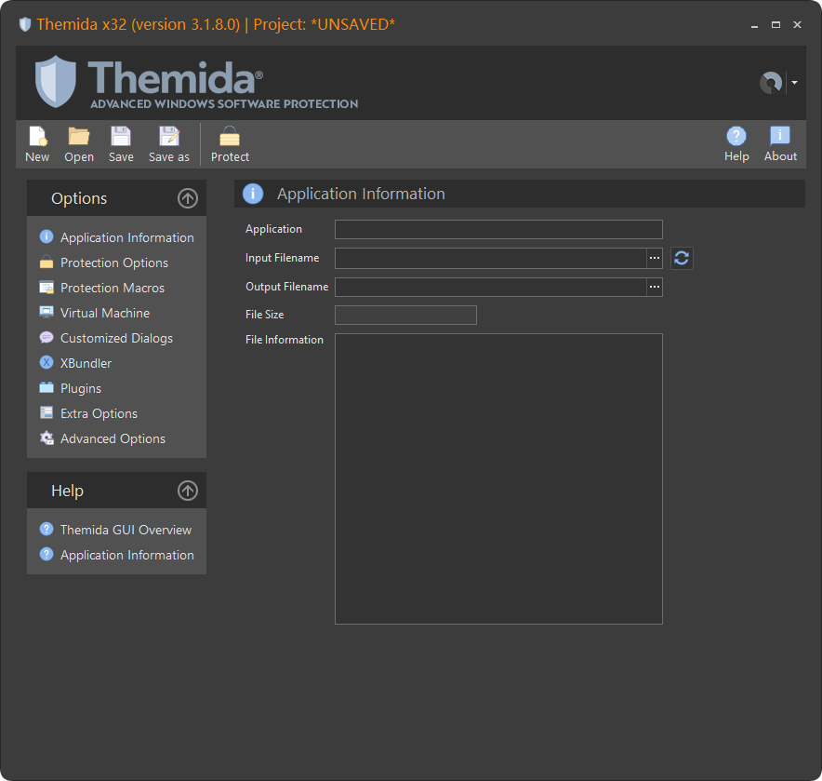Screen dimensions: 822x781
Task: Open a project with the Open icon
Action: [79, 138]
